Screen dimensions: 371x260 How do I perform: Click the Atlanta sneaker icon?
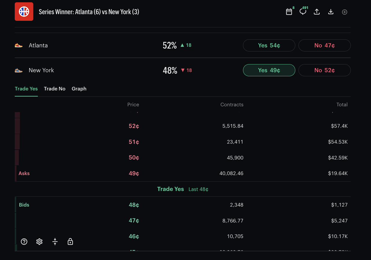18,45
